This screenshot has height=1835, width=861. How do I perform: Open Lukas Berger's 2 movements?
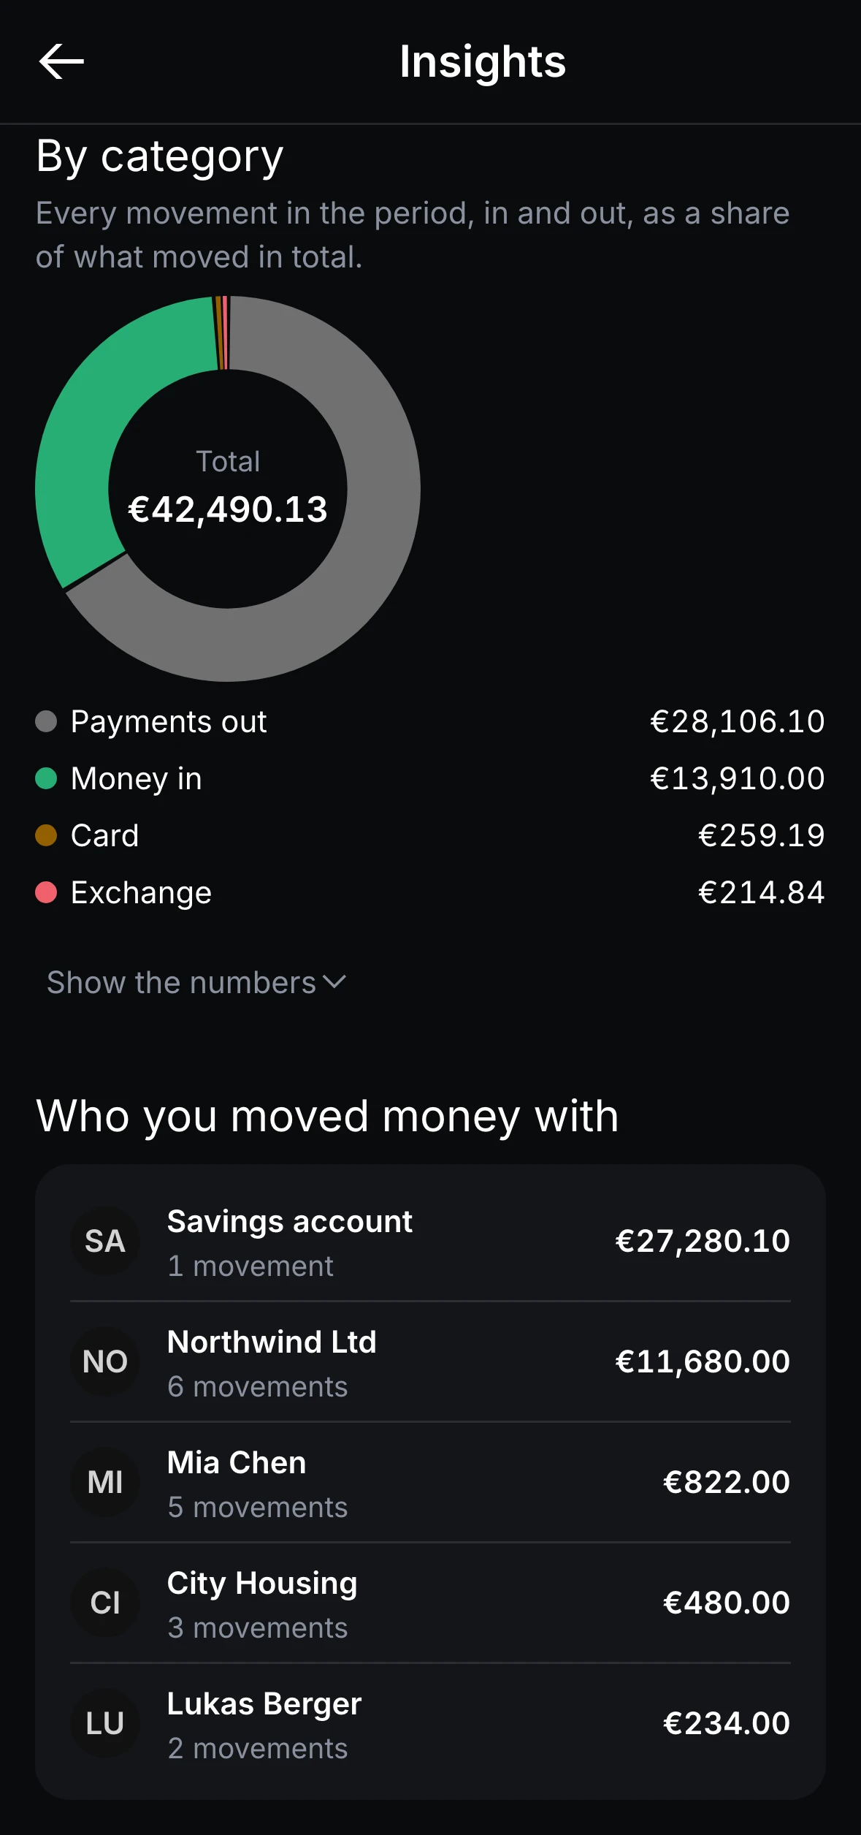(430, 1723)
